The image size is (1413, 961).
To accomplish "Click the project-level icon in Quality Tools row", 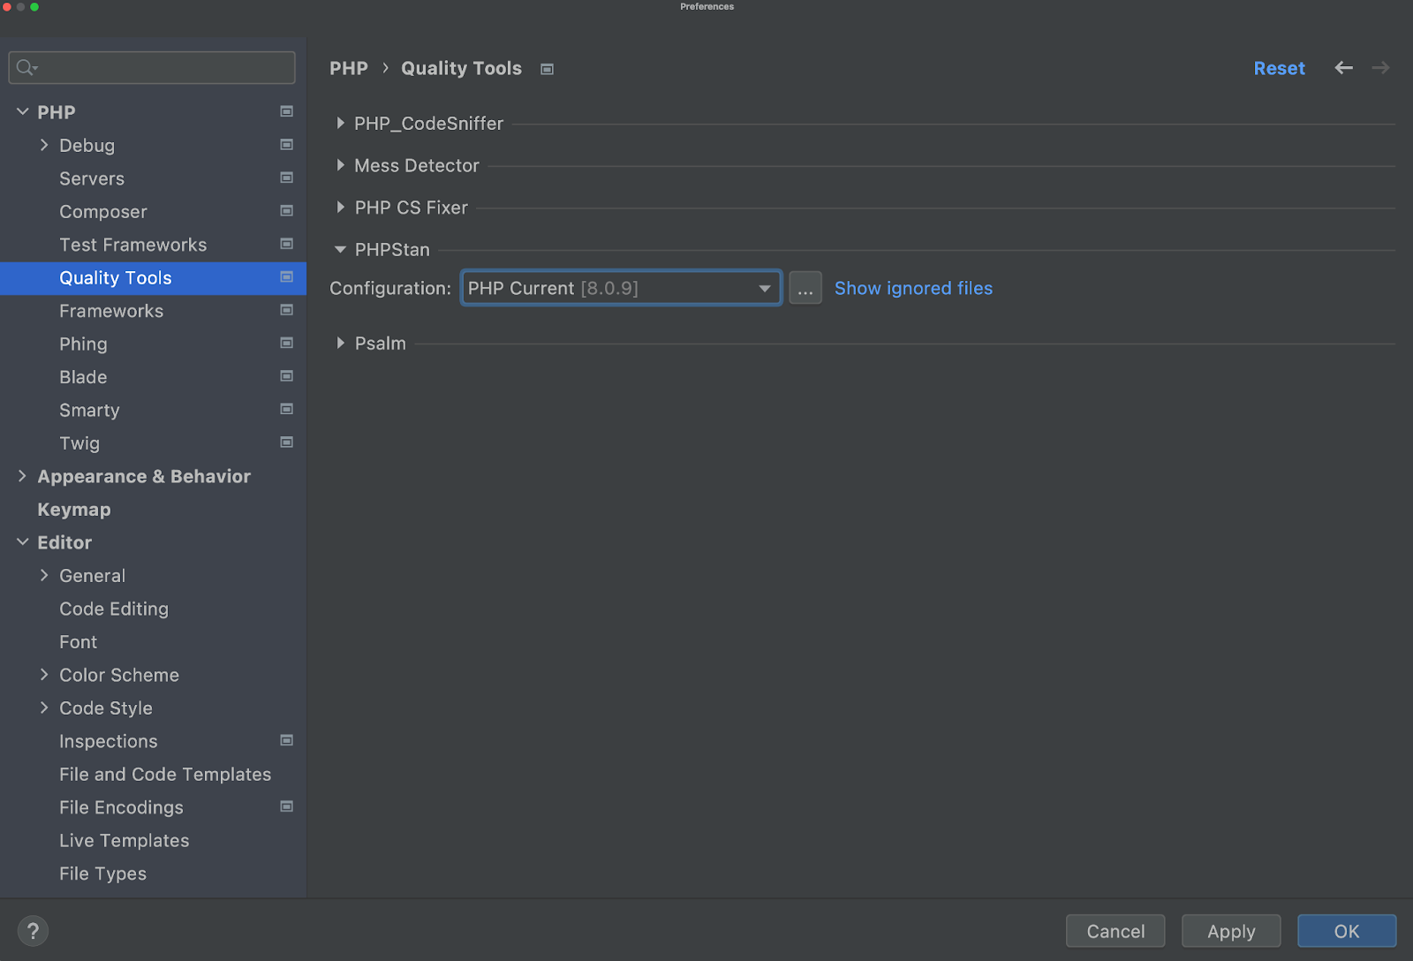I will tap(287, 277).
